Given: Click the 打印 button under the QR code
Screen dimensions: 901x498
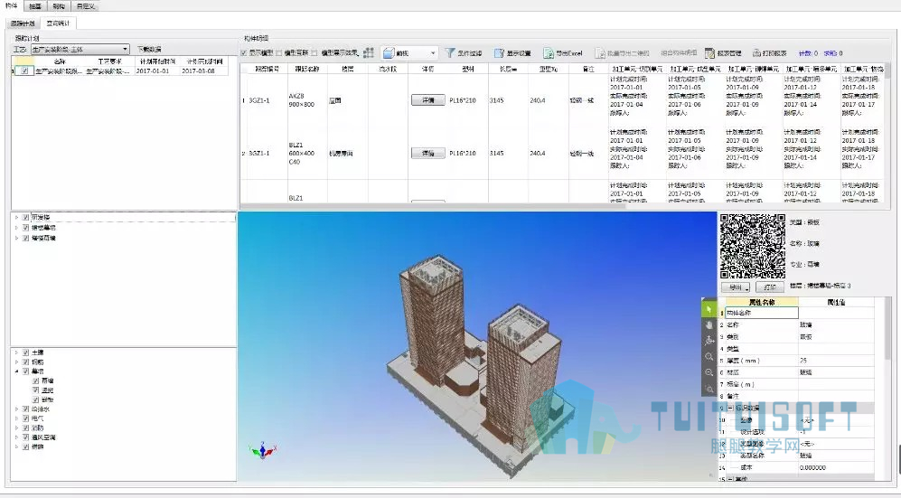Looking at the screenshot, I should click(x=770, y=287).
